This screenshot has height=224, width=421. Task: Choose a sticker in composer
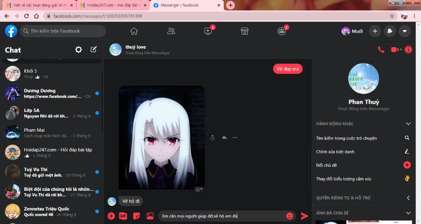tap(136, 216)
